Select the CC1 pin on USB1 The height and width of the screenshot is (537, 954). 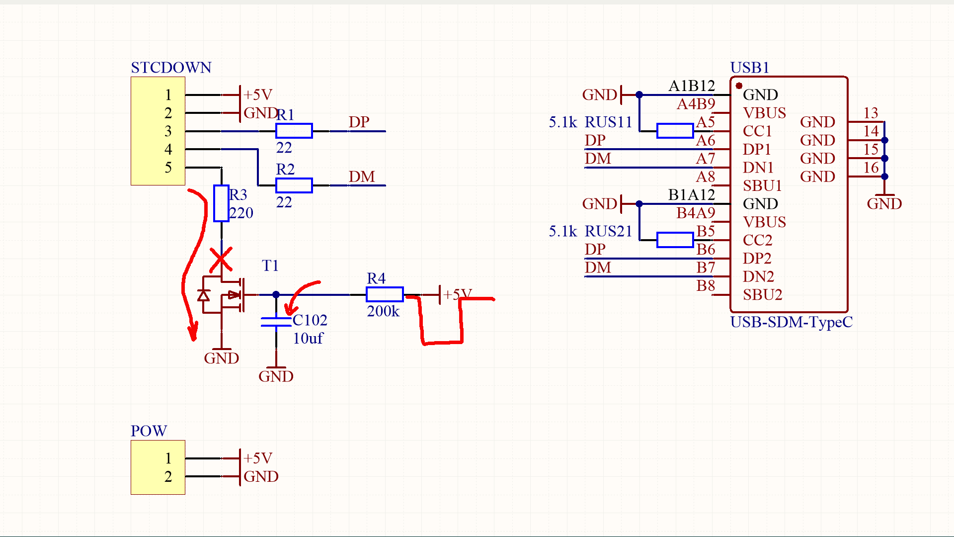pos(757,131)
